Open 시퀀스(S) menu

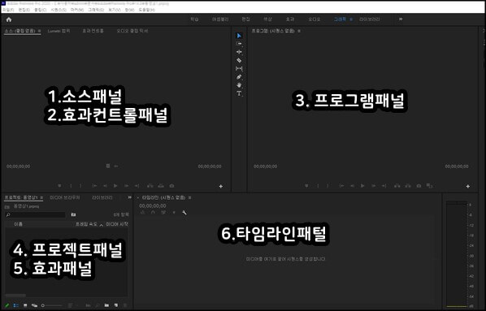(59, 10)
